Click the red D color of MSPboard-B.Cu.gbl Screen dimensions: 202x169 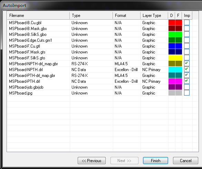[x=172, y=22]
